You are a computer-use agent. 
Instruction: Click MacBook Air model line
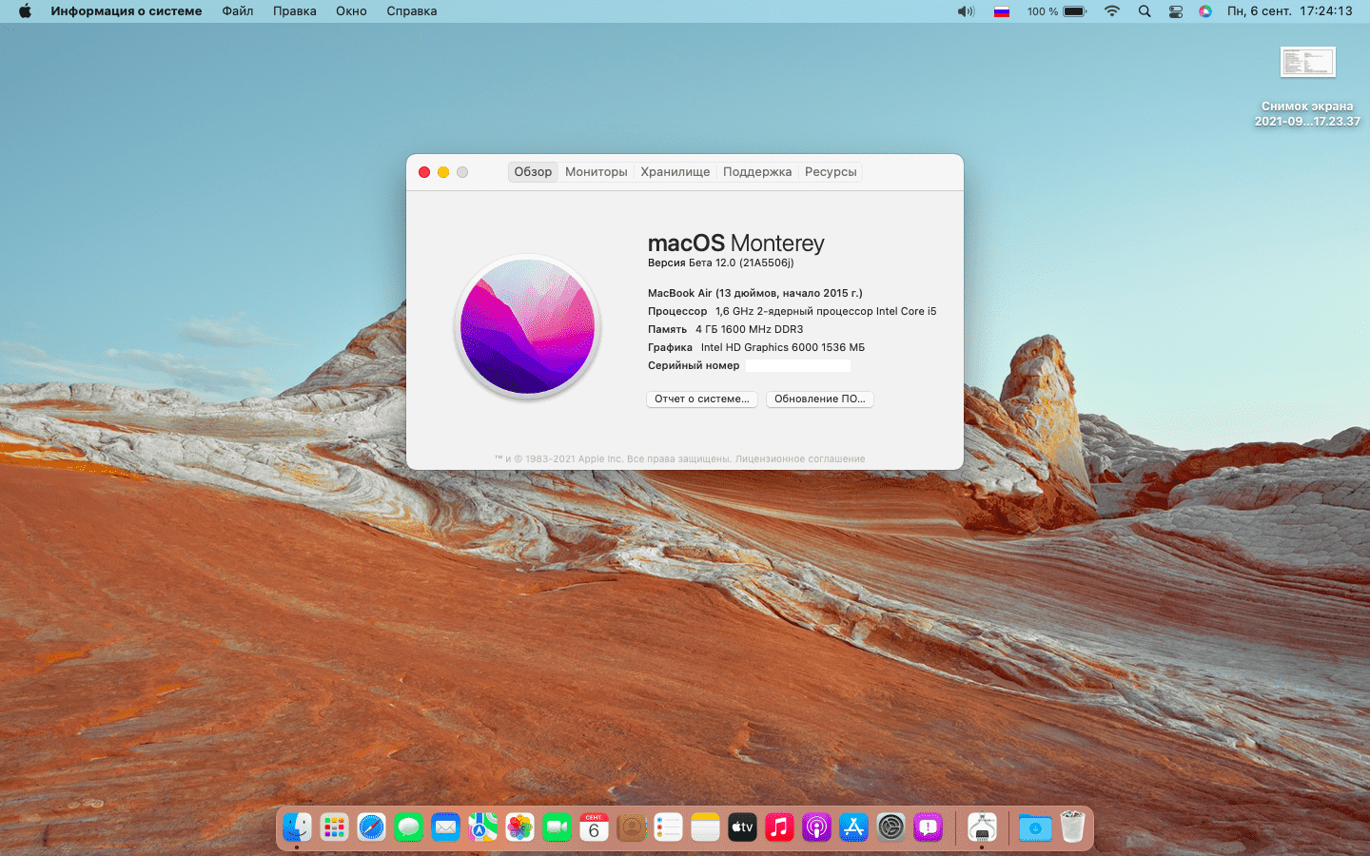point(755,293)
